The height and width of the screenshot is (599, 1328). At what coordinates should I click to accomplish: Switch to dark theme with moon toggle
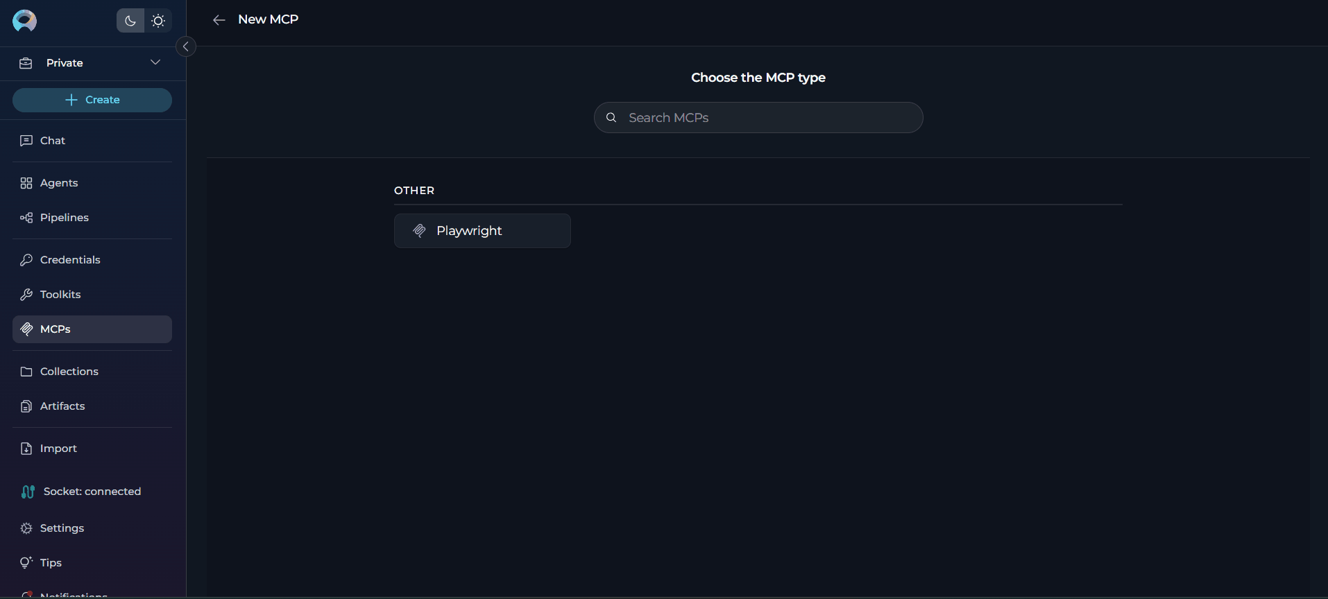130,21
